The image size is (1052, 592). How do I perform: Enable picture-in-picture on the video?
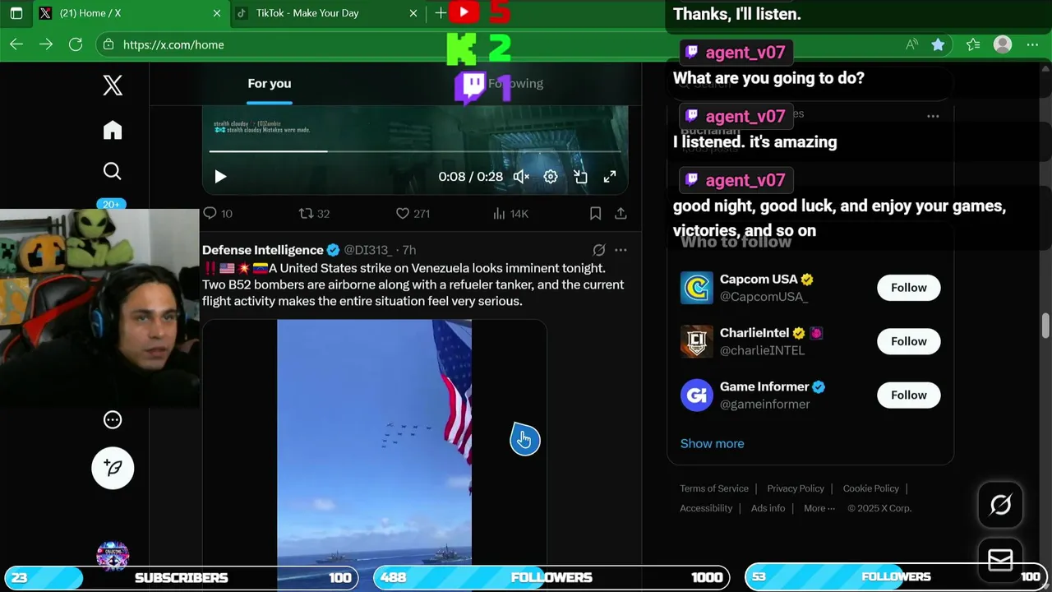click(x=580, y=177)
